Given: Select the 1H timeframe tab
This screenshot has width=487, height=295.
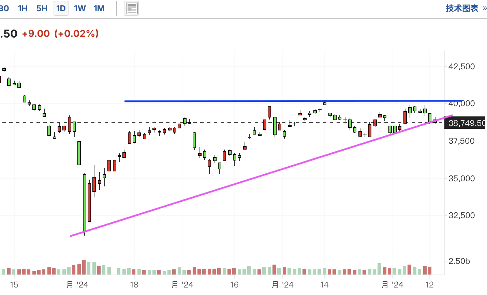Looking at the screenshot, I should [23, 8].
